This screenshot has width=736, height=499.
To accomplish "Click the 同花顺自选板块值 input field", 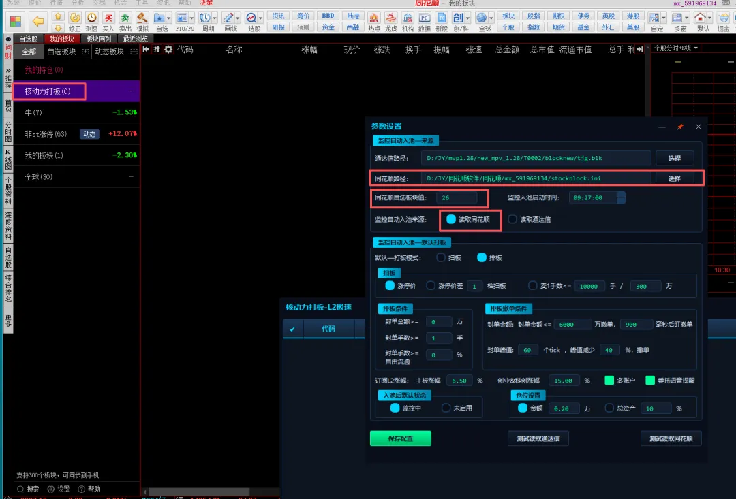I will coord(456,198).
